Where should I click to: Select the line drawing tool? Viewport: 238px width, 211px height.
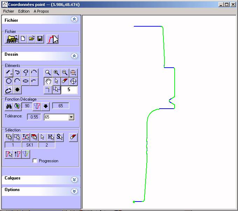[9, 73]
